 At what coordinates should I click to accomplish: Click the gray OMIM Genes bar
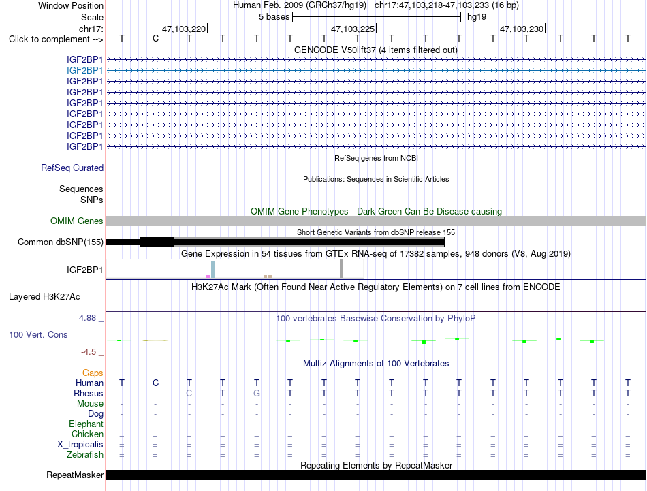(x=376, y=221)
